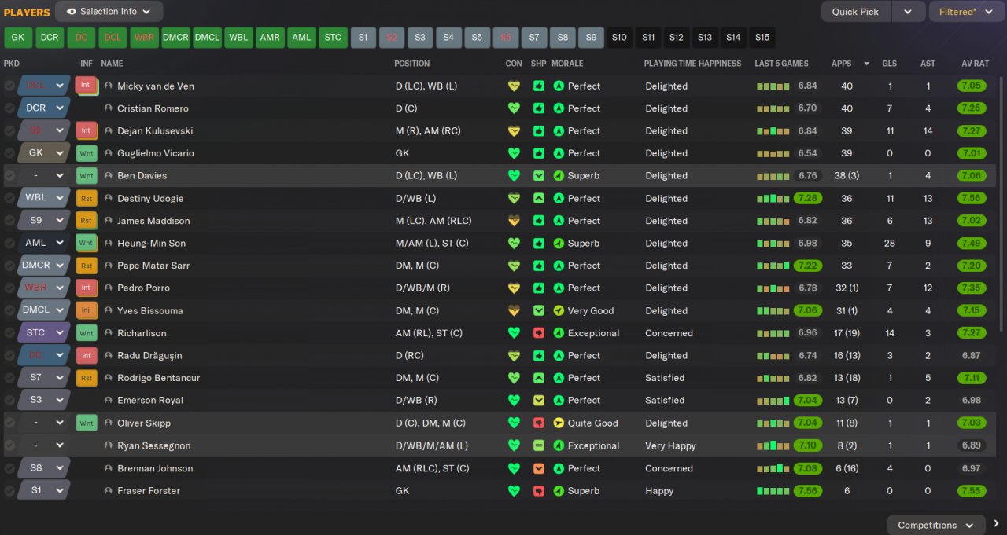Select the STC position slot tab
Viewport: 1007px width, 535px height.
pos(333,37)
